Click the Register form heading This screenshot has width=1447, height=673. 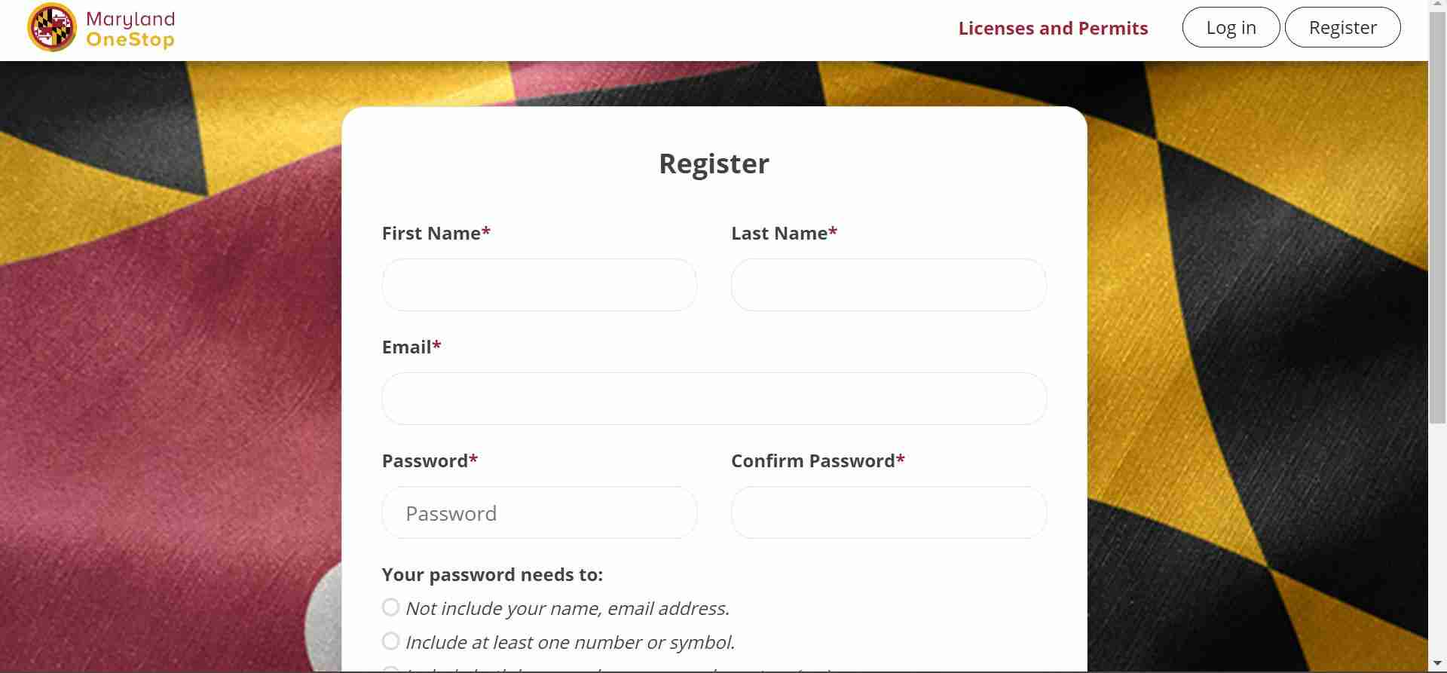coord(714,164)
